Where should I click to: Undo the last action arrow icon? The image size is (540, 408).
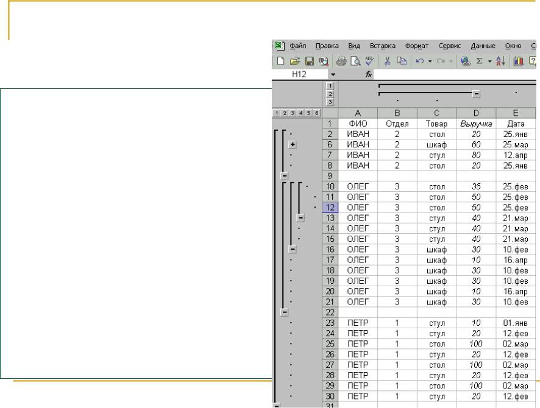419,62
